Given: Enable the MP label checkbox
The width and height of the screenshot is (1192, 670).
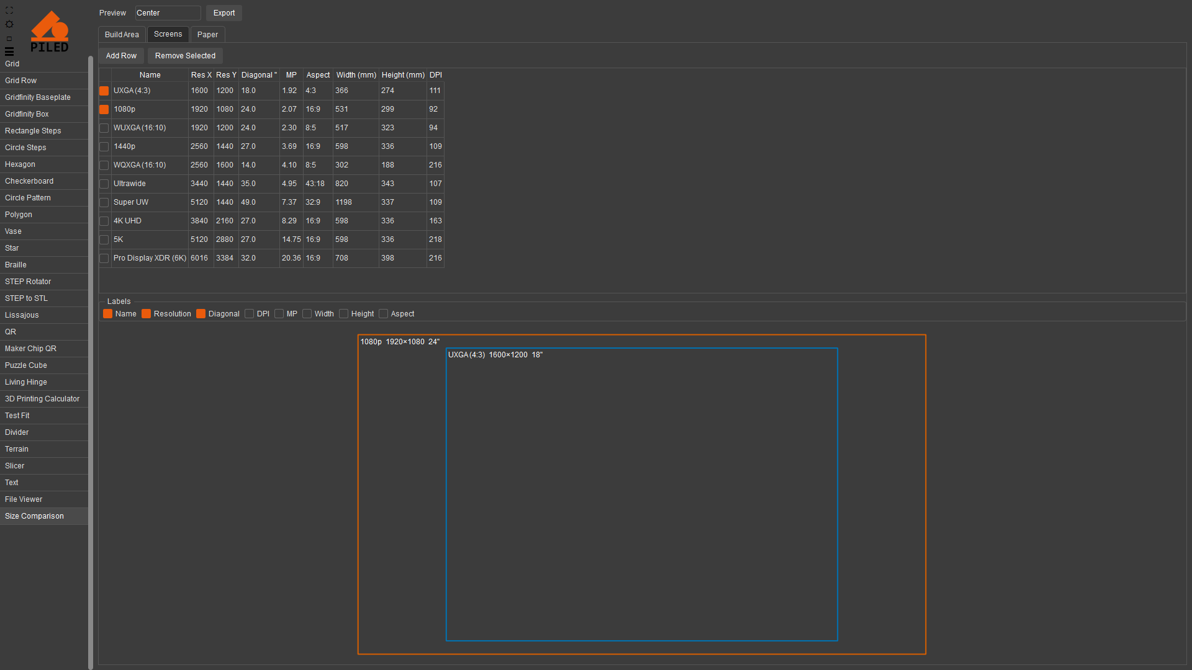Looking at the screenshot, I should (x=279, y=314).
